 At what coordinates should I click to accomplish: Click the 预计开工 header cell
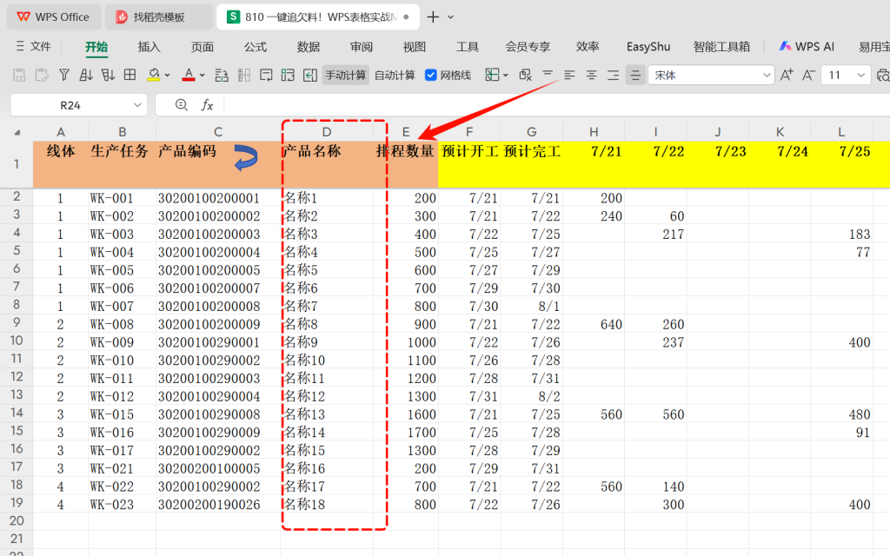pos(469,164)
